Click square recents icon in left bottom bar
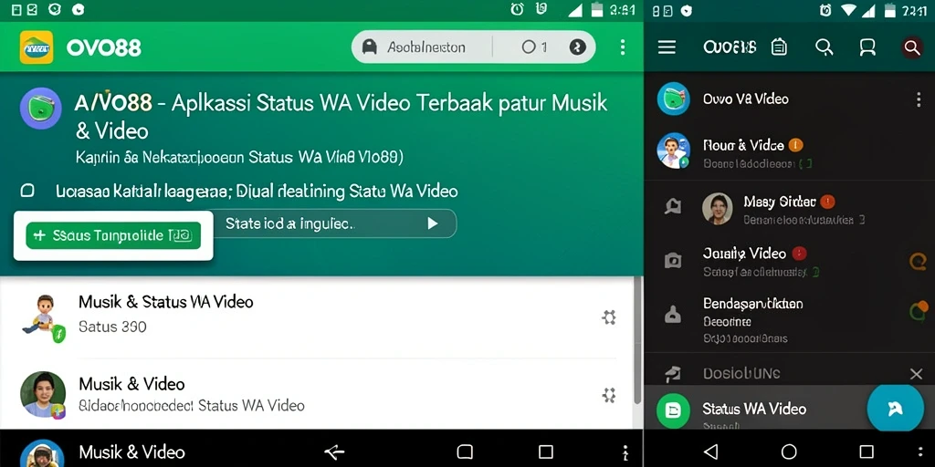Screen dimensions: 935x467 tap(546, 451)
